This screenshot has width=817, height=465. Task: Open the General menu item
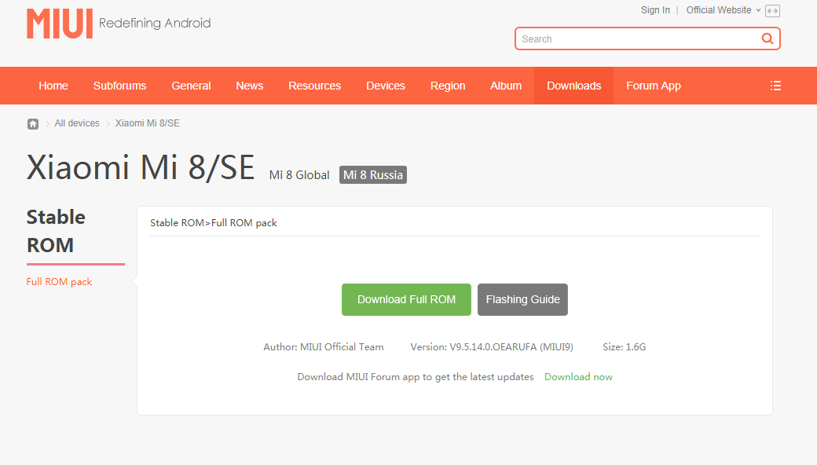(191, 86)
